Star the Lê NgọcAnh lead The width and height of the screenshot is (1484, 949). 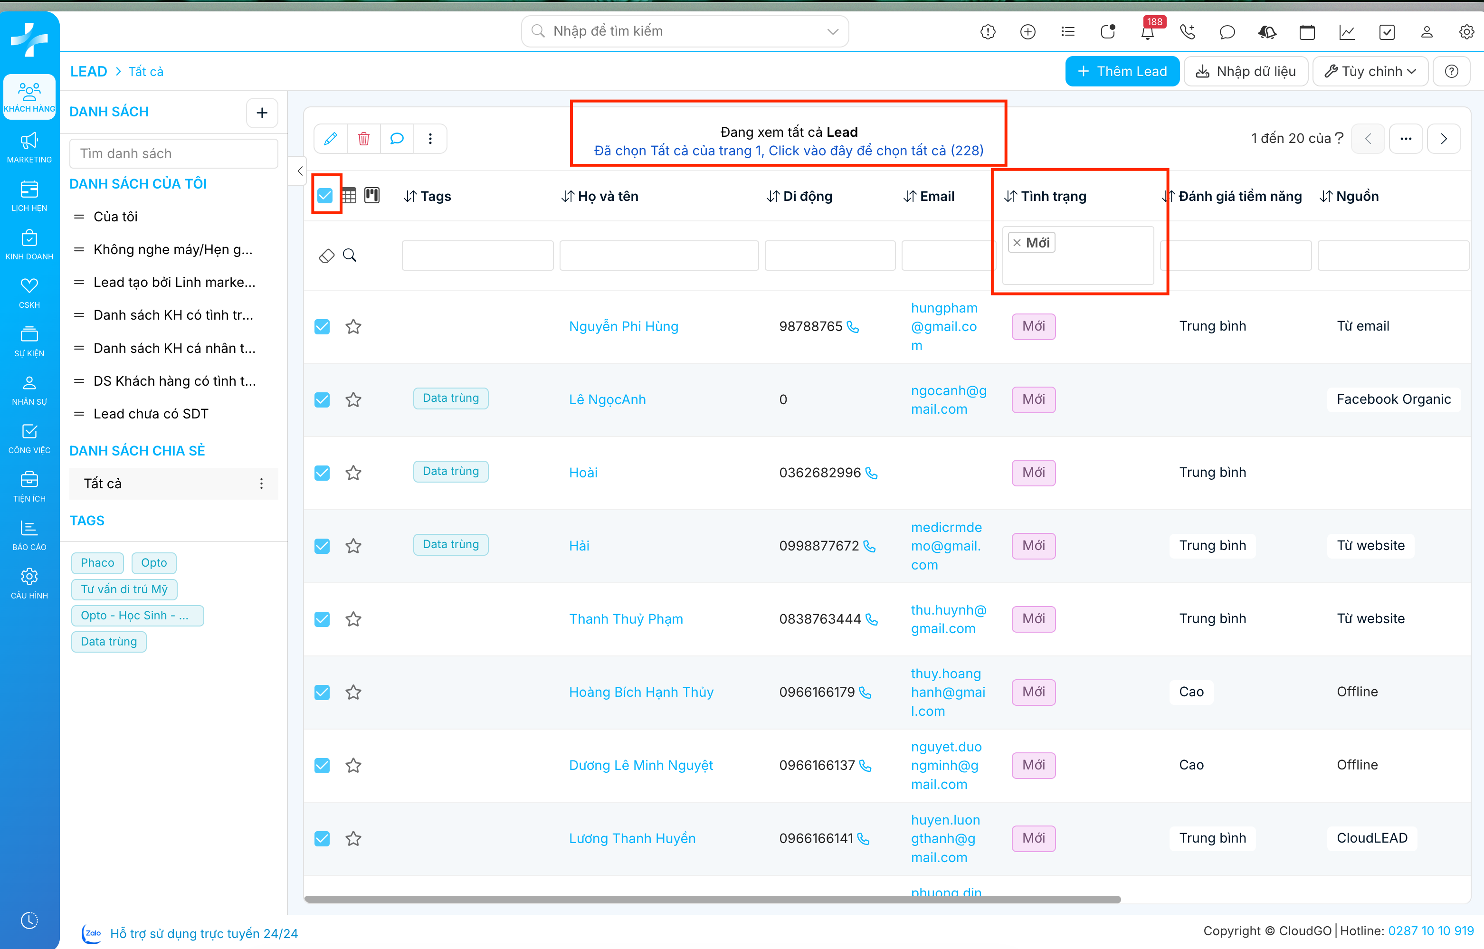click(353, 400)
